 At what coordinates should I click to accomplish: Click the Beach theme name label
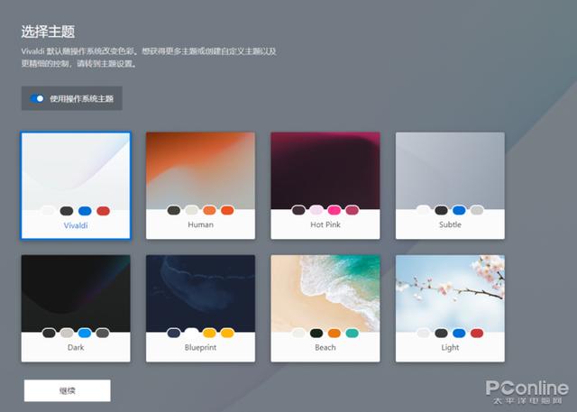point(325,347)
